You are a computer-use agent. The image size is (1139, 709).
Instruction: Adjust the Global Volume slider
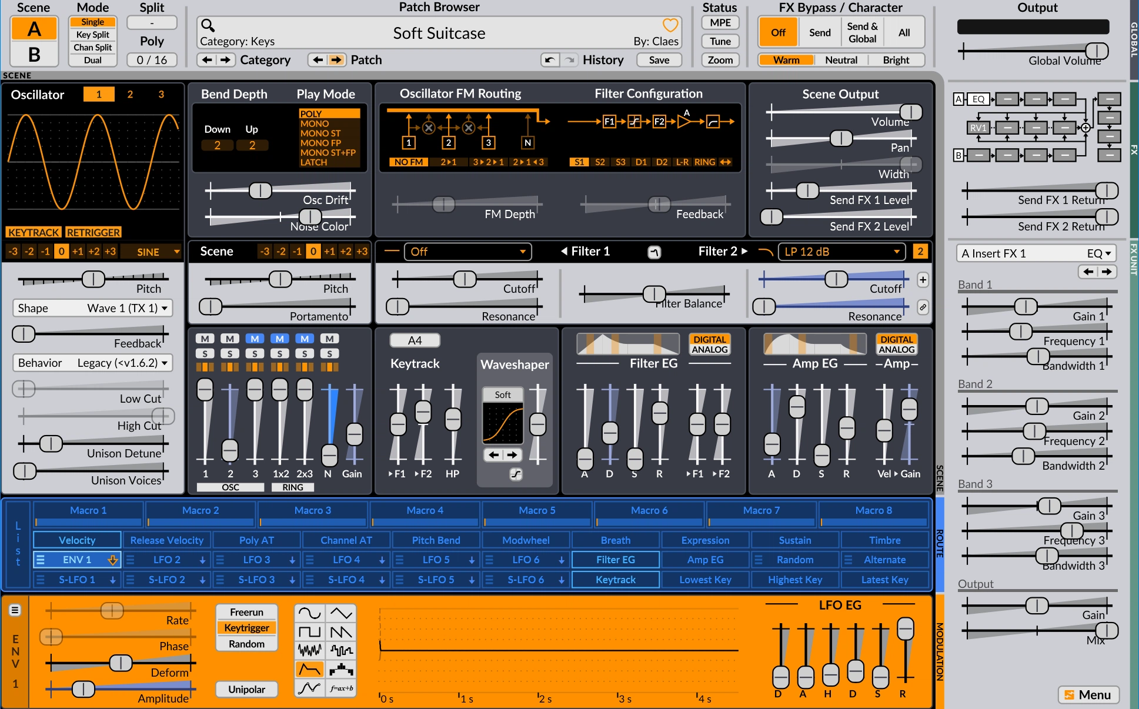(1098, 51)
